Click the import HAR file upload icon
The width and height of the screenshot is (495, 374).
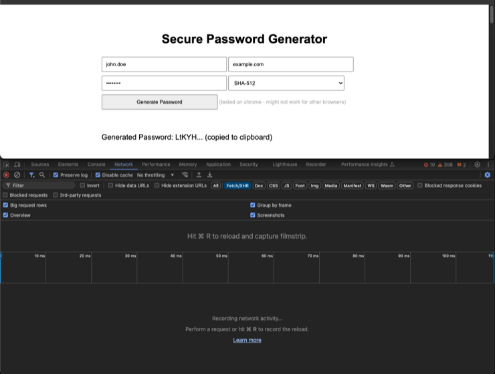(199, 175)
